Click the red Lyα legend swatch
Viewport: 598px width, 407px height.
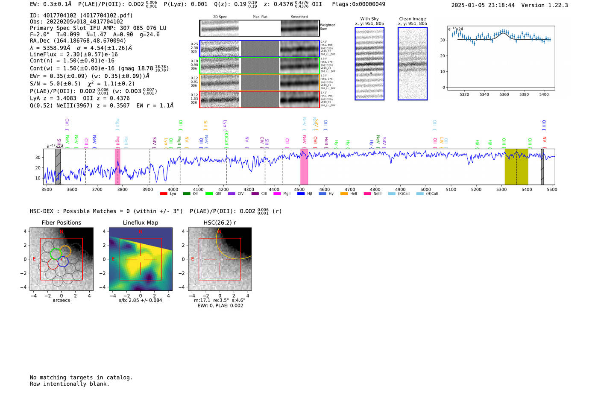click(164, 194)
